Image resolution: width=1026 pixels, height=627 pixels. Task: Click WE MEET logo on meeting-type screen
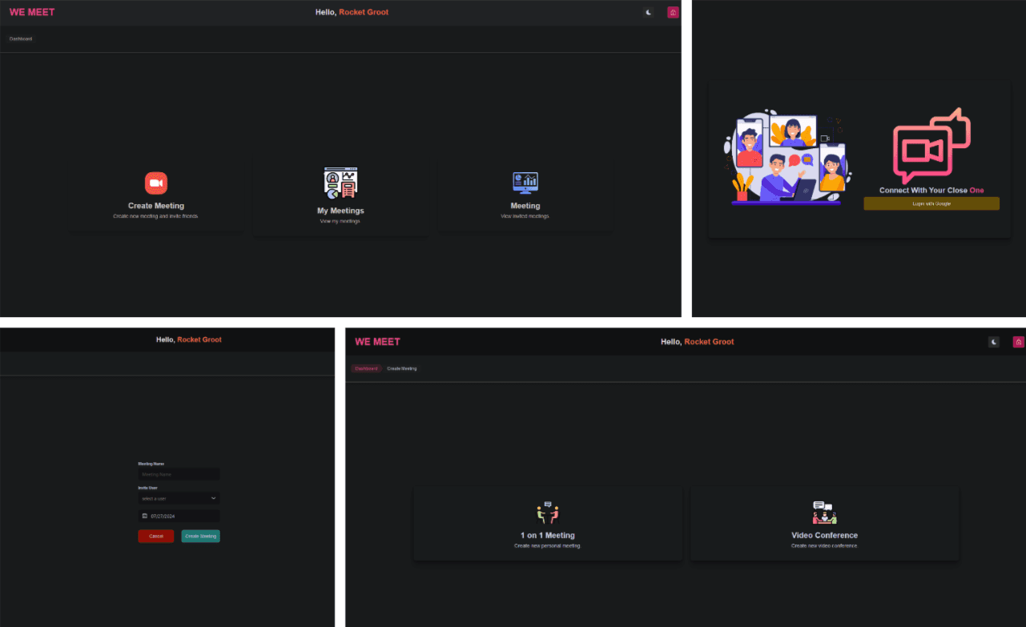377,342
